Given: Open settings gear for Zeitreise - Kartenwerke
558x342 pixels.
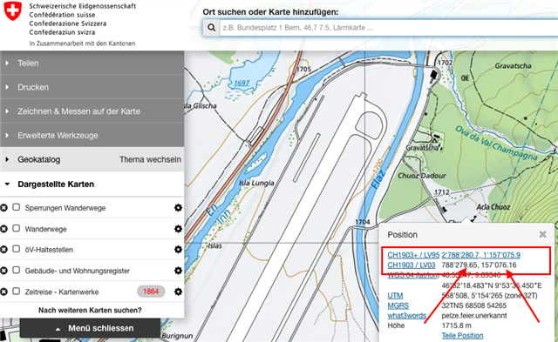Looking at the screenshot, I should coord(178,292).
